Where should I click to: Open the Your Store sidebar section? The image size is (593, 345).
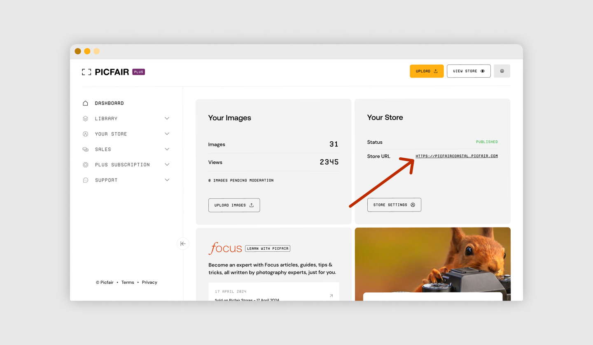[111, 134]
